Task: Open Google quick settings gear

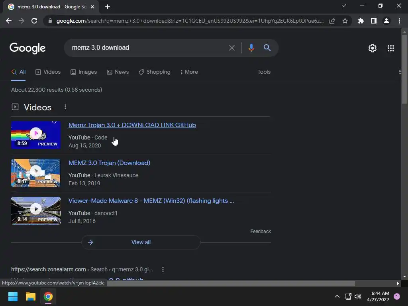Action: click(373, 48)
